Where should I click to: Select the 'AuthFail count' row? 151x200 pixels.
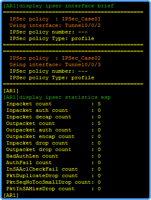[x=53, y=163]
